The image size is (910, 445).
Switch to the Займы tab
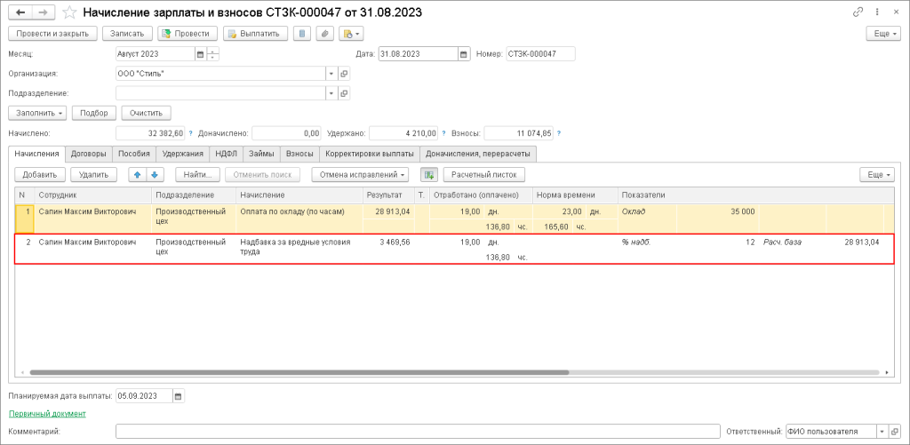click(262, 154)
